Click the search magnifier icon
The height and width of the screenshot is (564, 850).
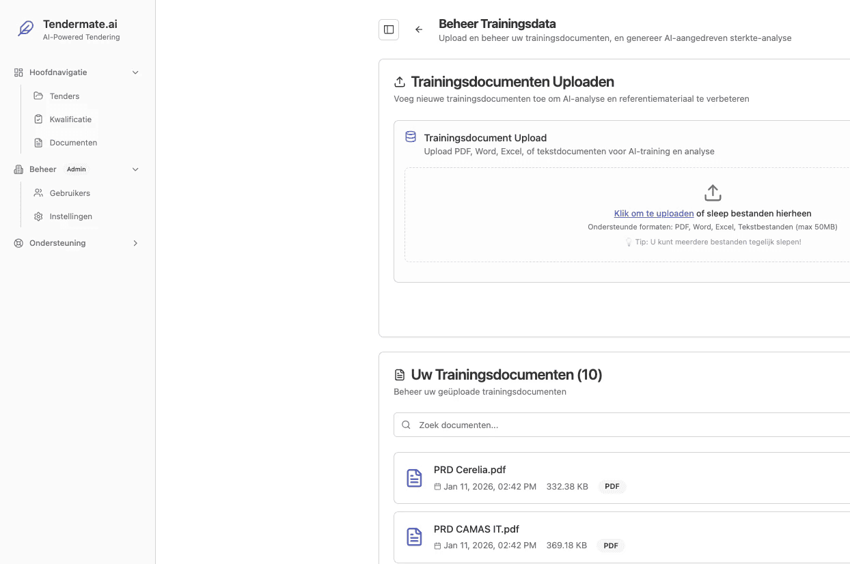(x=406, y=425)
